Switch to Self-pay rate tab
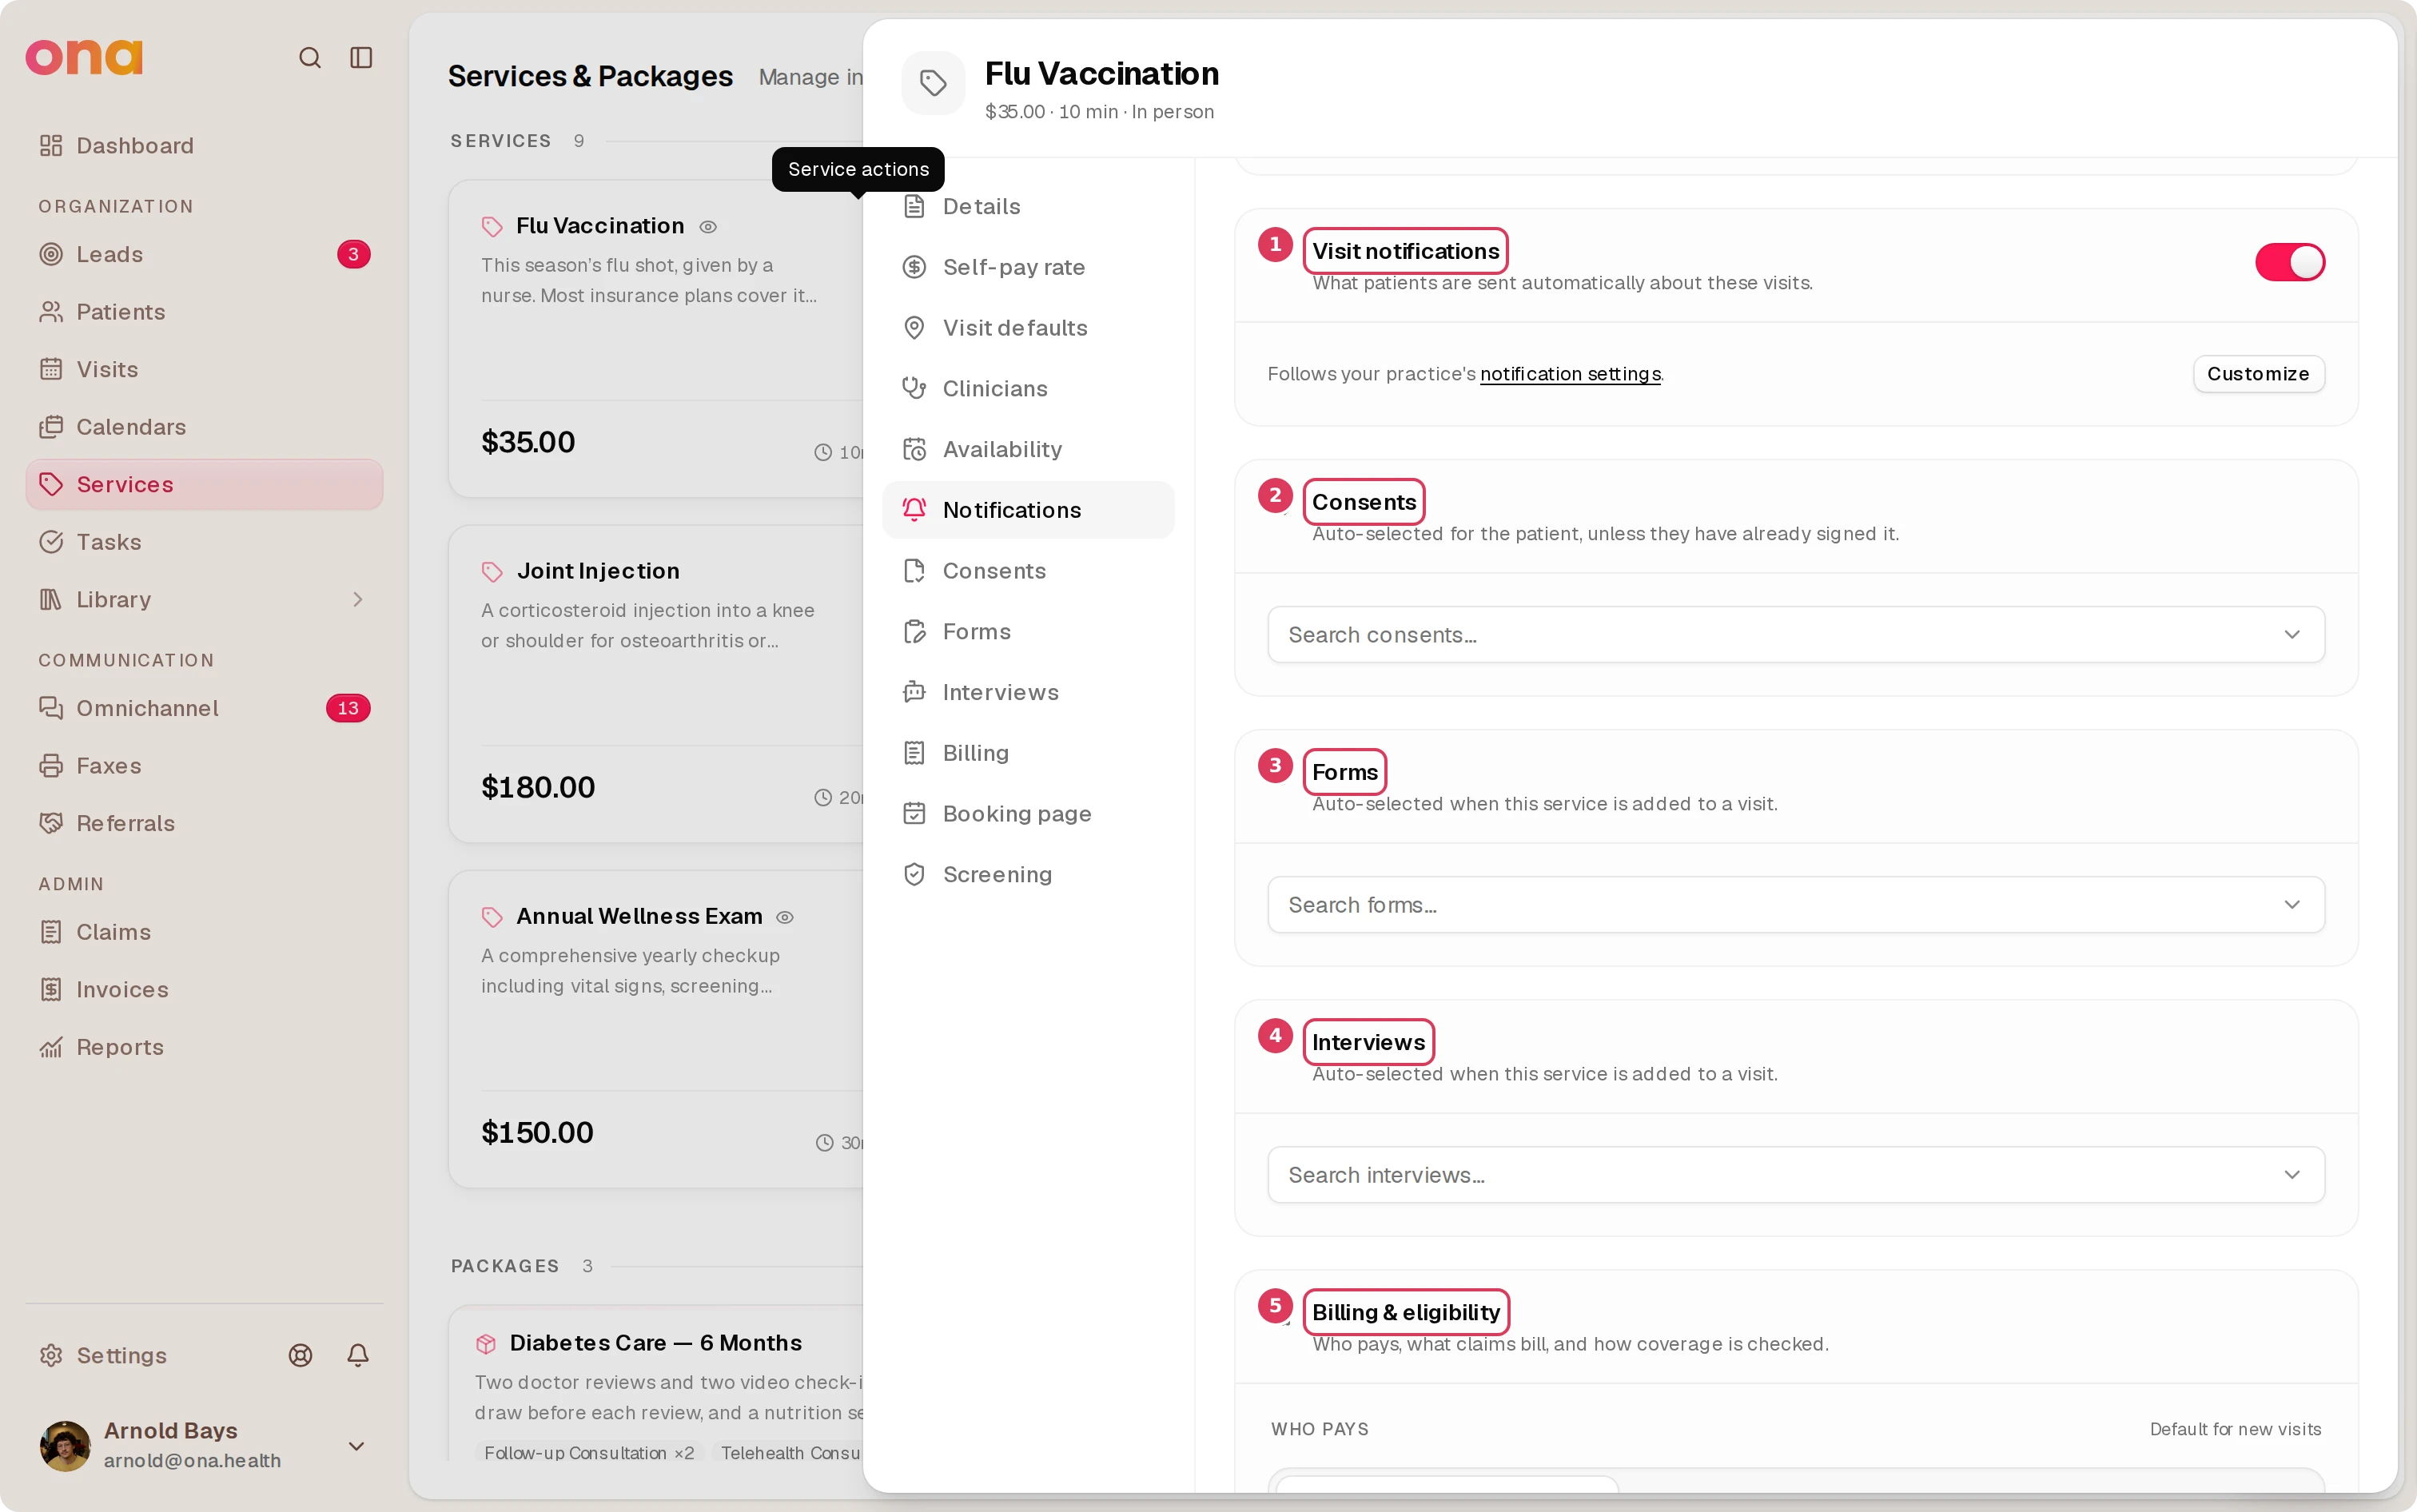The image size is (2417, 1512). [1028, 267]
